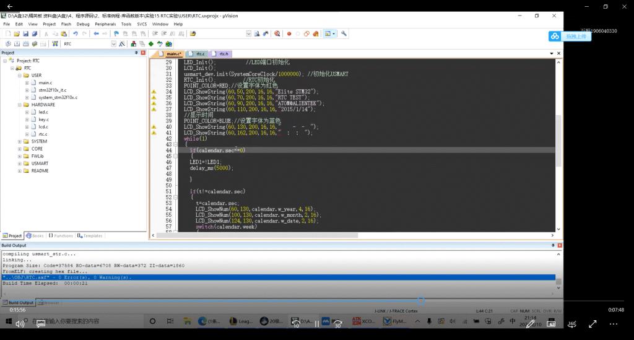Click the Insert breakpoint red dot icon
Screen dimensions: 634x340
(289, 33)
